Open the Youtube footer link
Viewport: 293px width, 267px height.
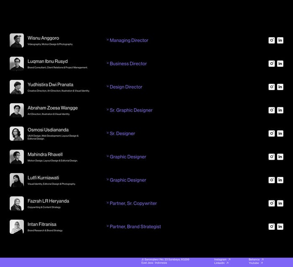[x=255, y=263]
